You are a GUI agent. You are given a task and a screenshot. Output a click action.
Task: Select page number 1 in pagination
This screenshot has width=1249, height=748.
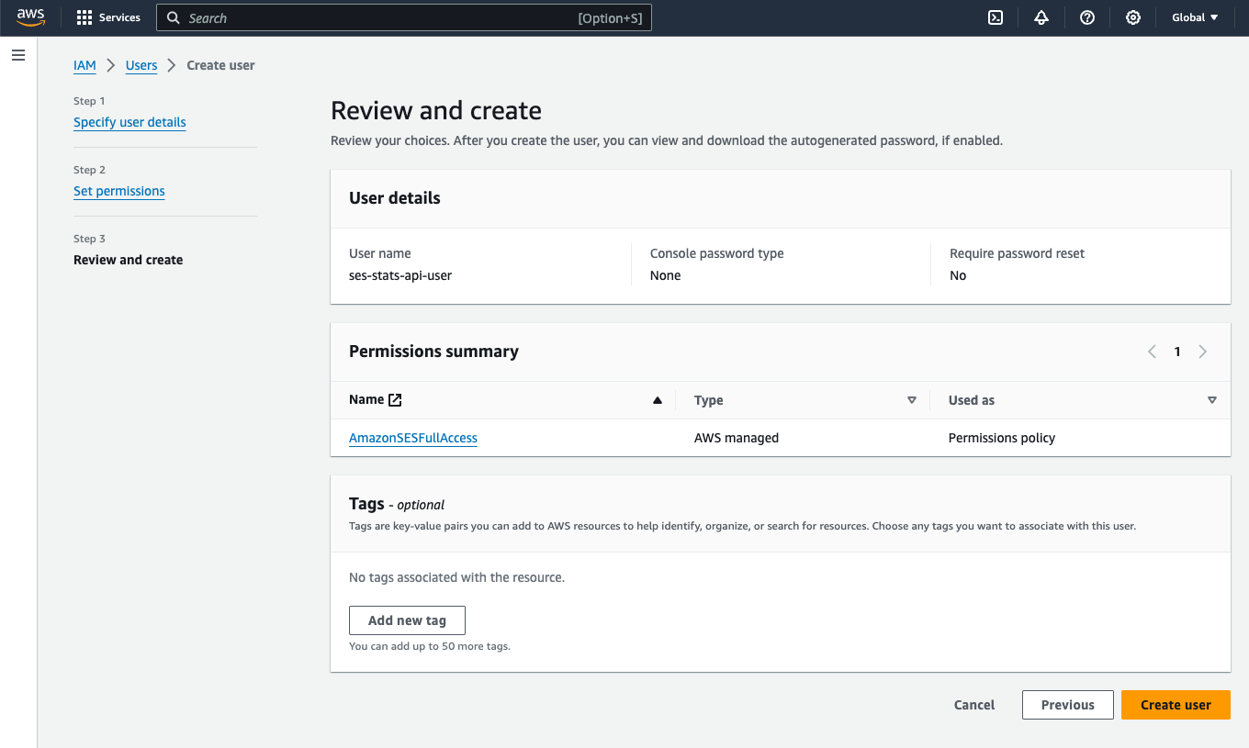click(x=1177, y=352)
